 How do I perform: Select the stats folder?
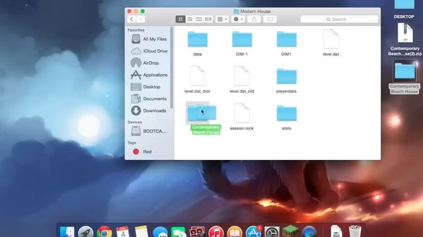[286, 114]
